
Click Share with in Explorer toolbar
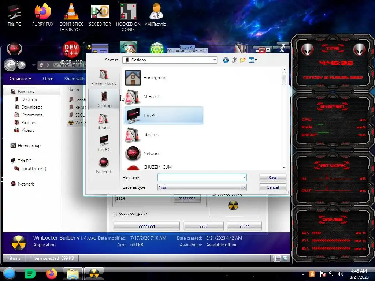[x=74, y=79]
